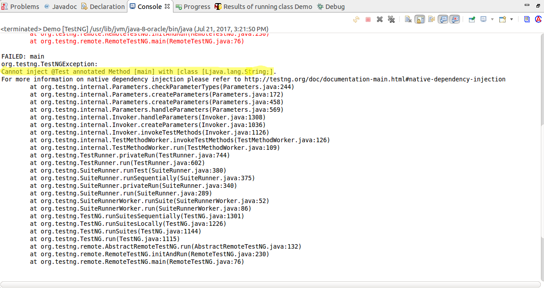Open the AbstractRemoteTestNG.java:132 link
The height and width of the screenshot is (288, 544).
pos(247,246)
